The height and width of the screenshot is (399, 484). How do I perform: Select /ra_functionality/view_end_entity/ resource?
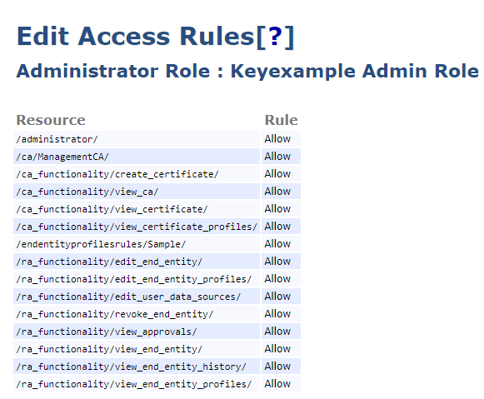coord(109,349)
